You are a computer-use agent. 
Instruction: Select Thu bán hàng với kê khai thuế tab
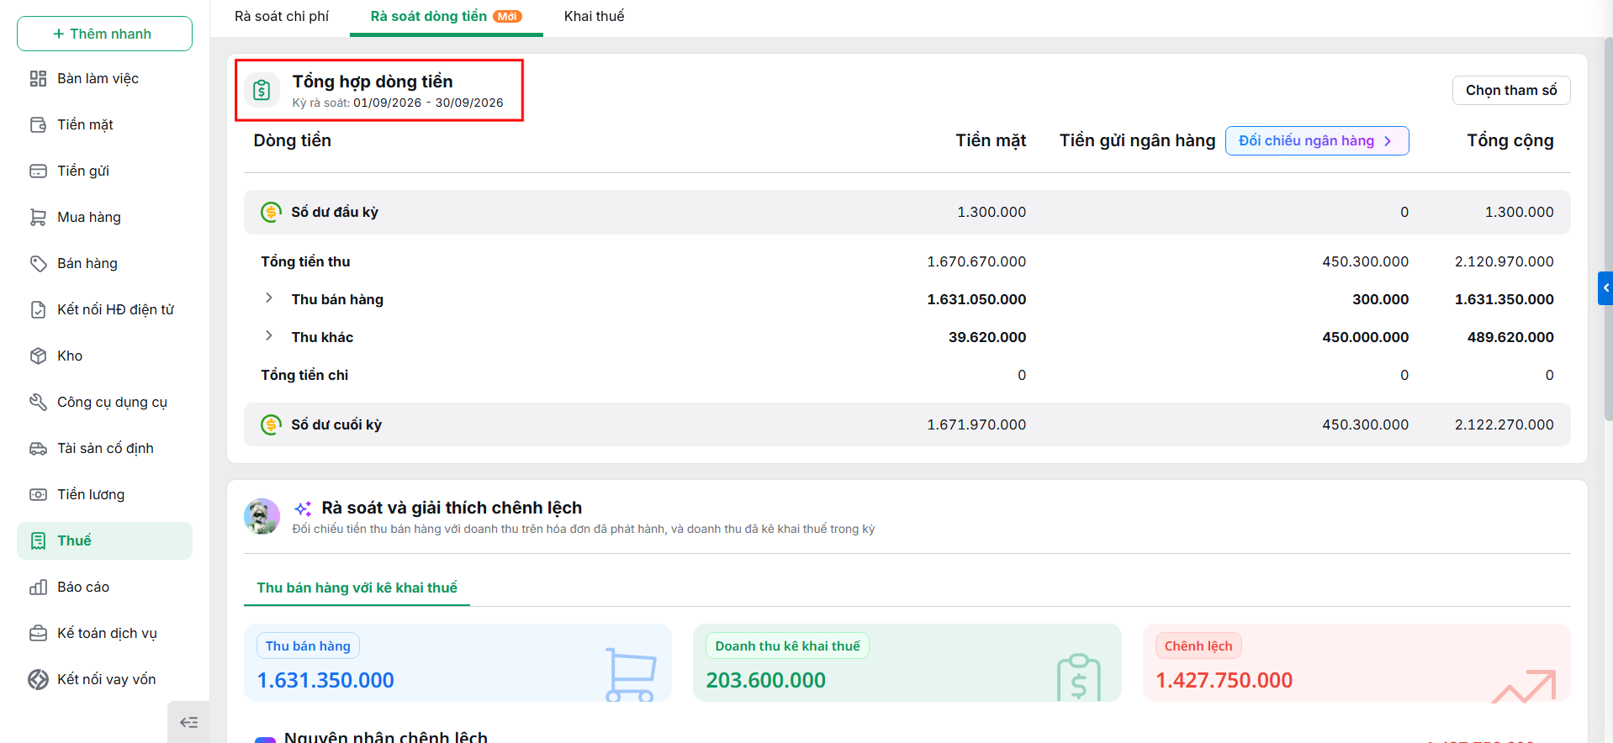tap(357, 588)
